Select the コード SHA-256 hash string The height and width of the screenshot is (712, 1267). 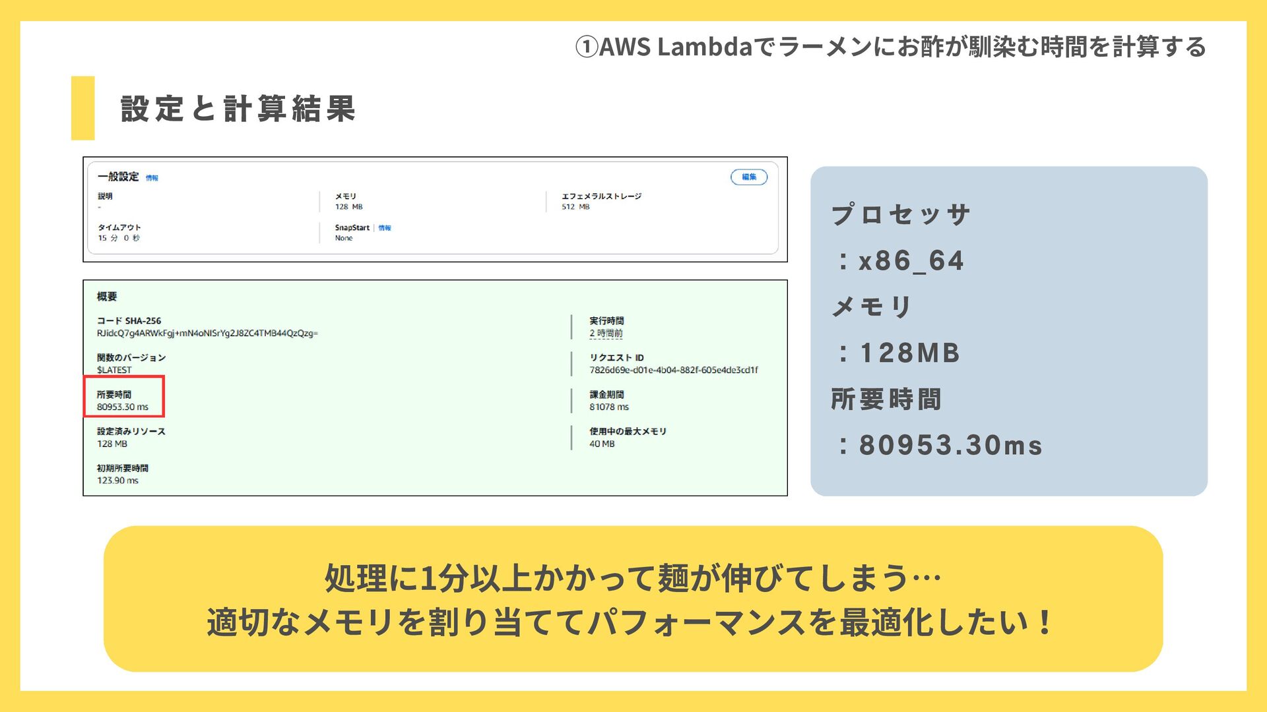click(207, 334)
